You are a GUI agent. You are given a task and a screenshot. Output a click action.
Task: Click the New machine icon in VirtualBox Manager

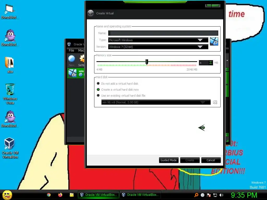tap(71, 60)
